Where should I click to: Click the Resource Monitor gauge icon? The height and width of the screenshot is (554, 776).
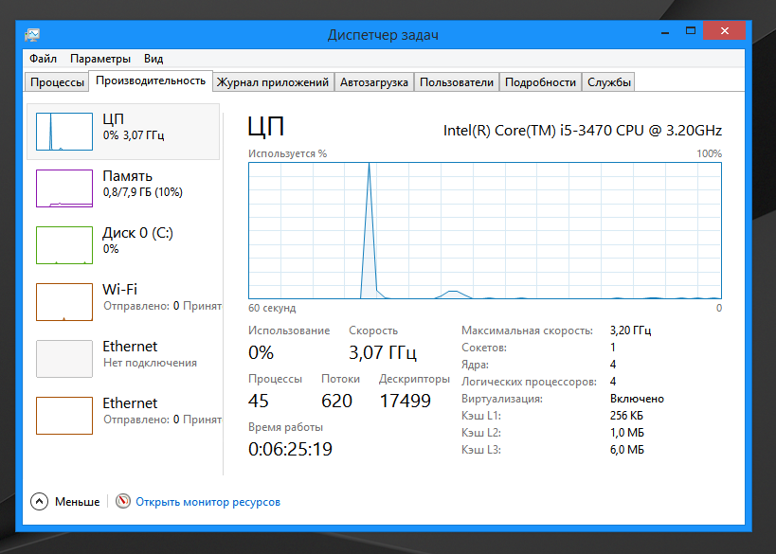[x=123, y=501]
